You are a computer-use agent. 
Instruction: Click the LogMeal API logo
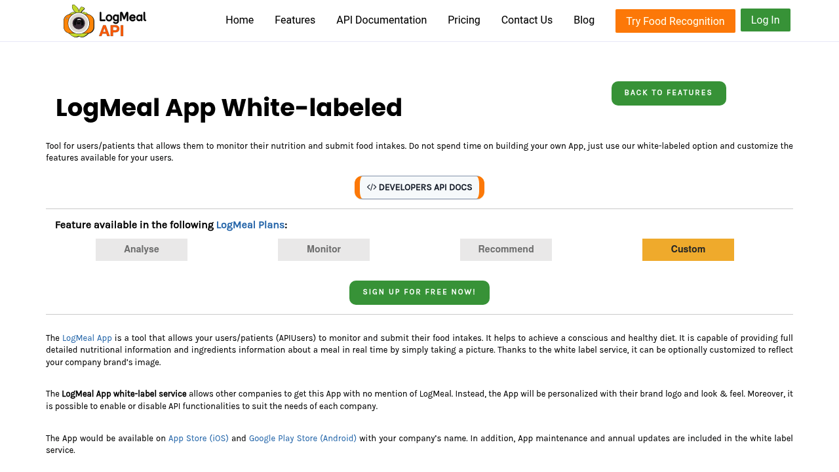(105, 21)
